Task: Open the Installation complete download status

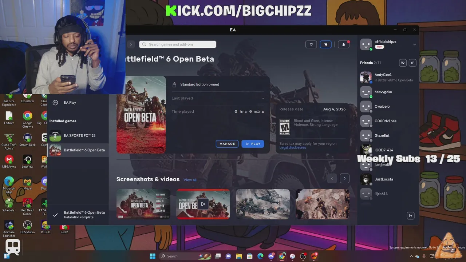Action: (x=78, y=215)
